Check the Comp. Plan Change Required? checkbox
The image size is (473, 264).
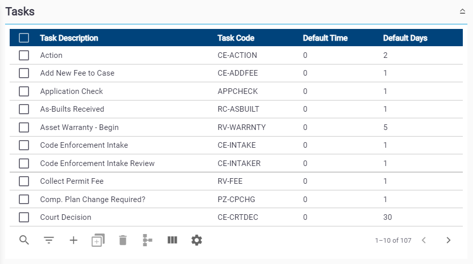24,199
